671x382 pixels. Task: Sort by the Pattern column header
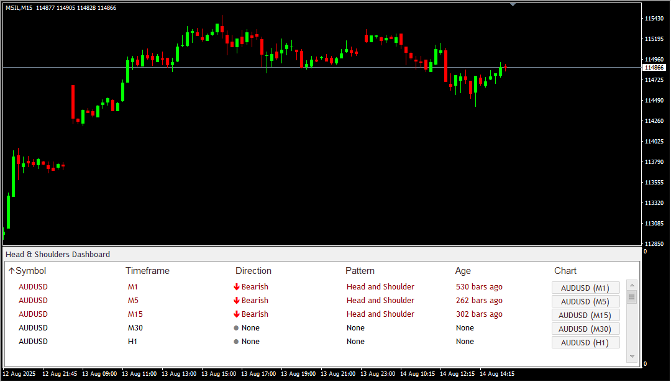(x=361, y=271)
